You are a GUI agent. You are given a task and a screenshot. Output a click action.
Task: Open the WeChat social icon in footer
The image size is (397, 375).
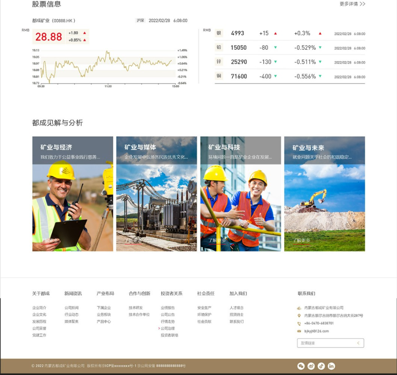(x=301, y=366)
